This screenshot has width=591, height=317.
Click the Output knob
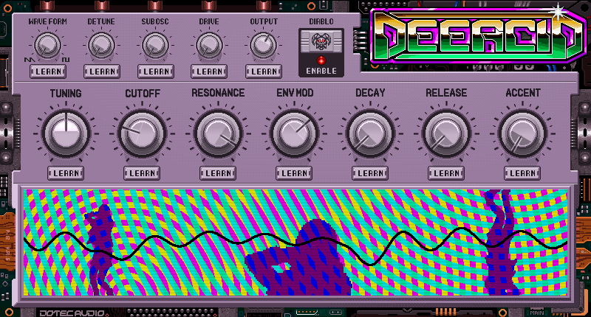click(x=264, y=45)
